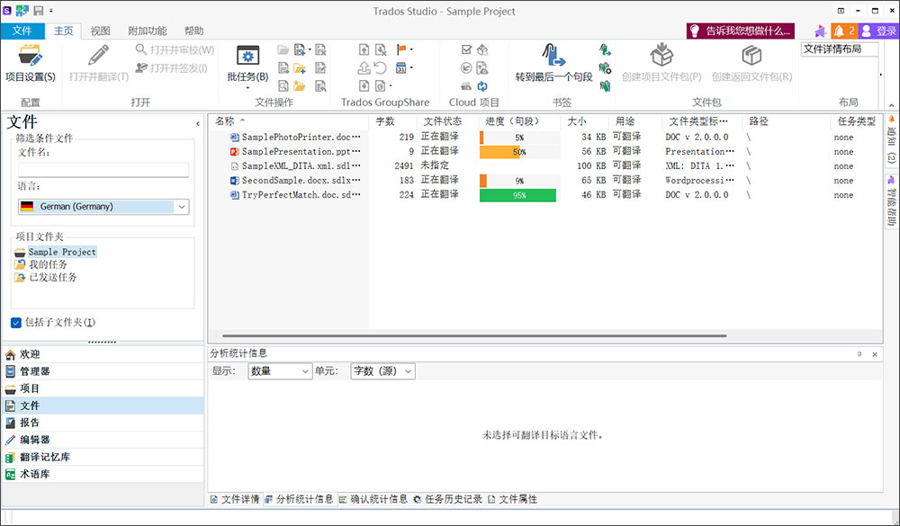Switch to the 附加功能 ribbon tab
The width and height of the screenshot is (900, 526).
point(148,31)
